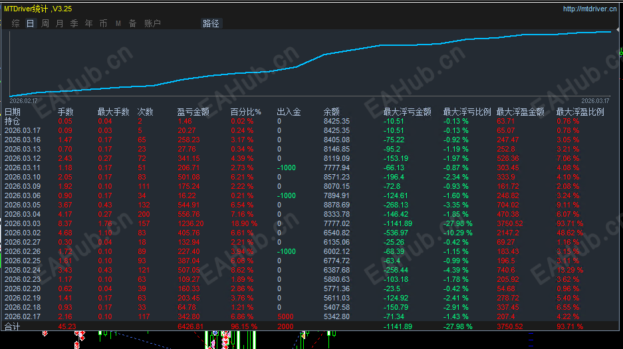This screenshot has height=349, width=623.
Task: Switch to the 月 monthly tab
Action: coord(60,23)
